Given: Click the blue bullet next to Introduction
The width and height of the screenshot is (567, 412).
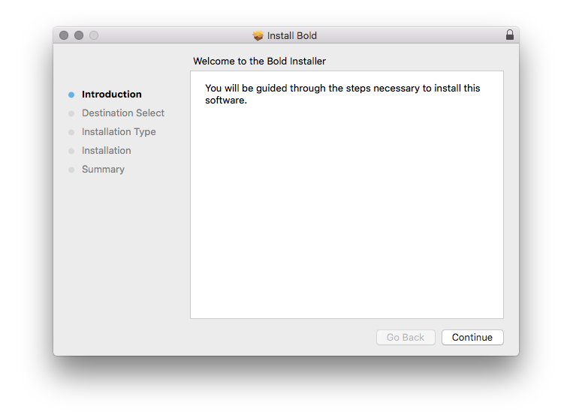Looking at the screenshot, I should pos(71,95).
